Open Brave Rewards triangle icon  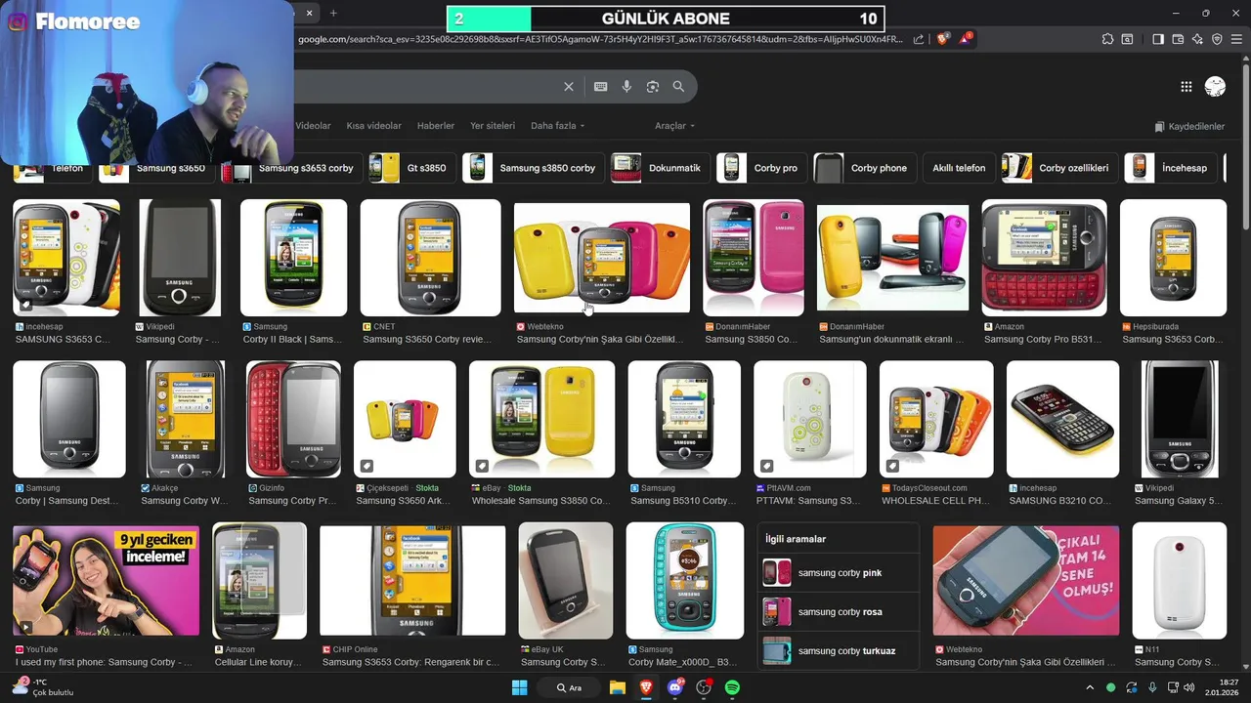point(966,39)
